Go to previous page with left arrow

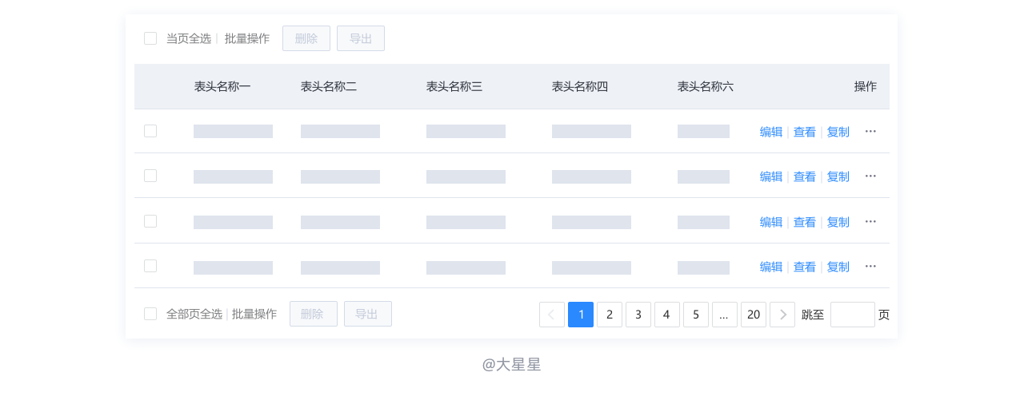pyautogui.click(x=552, y=315)
